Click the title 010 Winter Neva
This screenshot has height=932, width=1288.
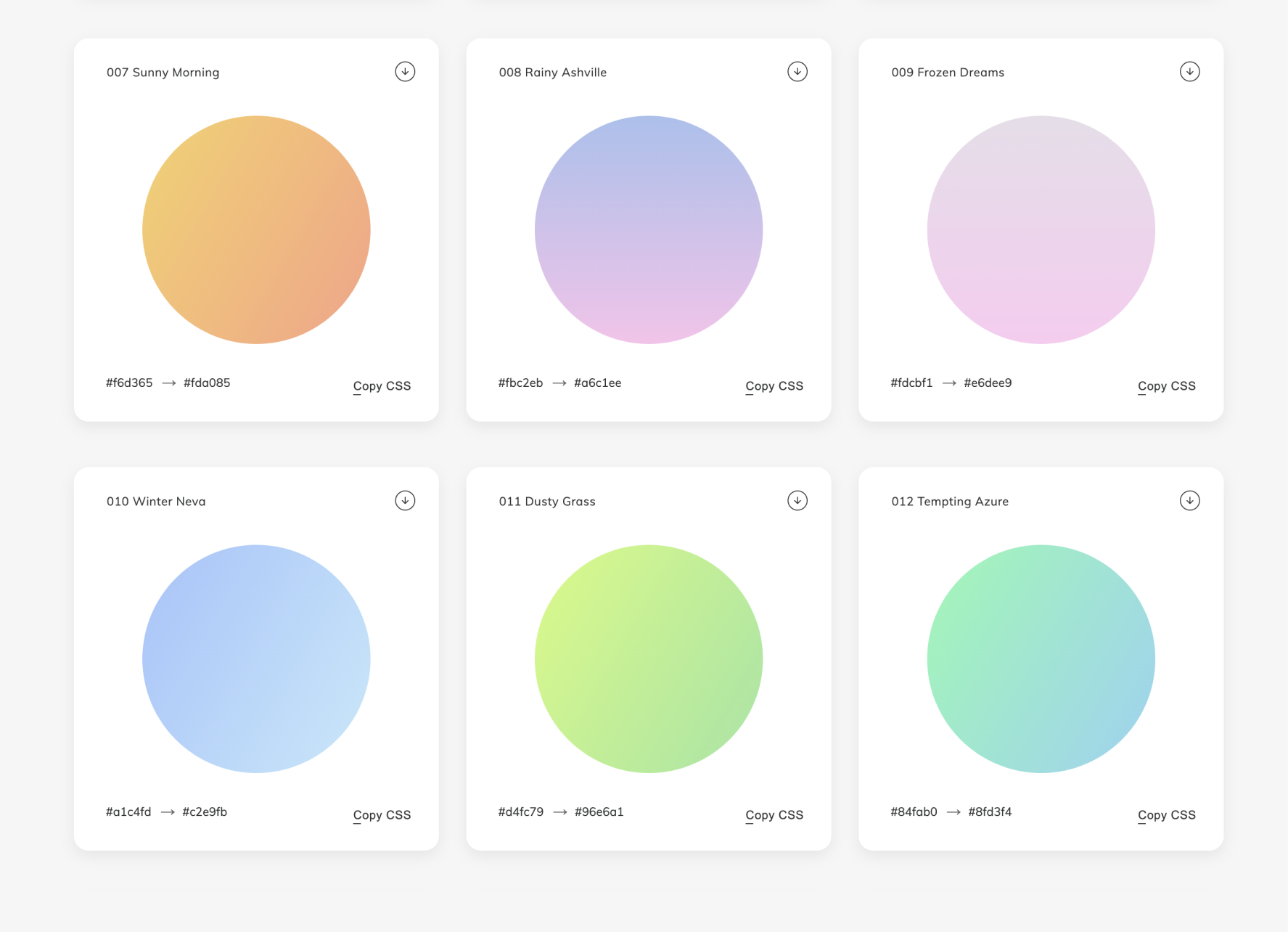point(156,502)
